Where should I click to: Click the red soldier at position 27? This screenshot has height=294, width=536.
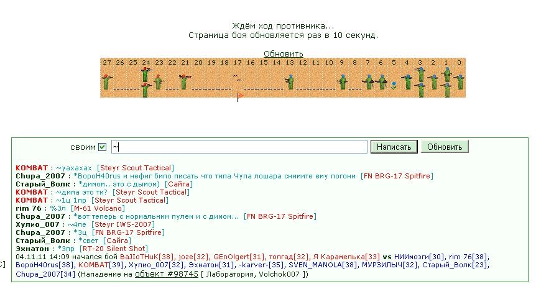click(x=107, y=82)
